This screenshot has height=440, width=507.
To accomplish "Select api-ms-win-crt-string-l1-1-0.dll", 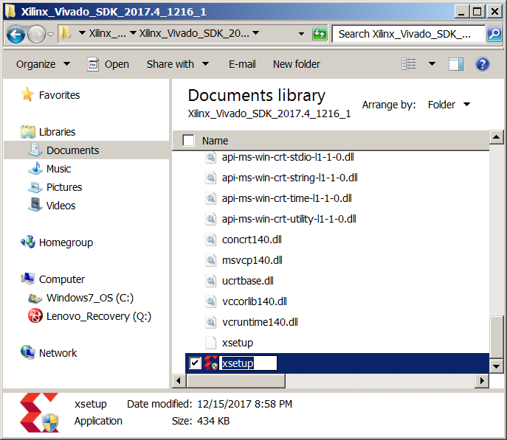I will click(290, 178).
